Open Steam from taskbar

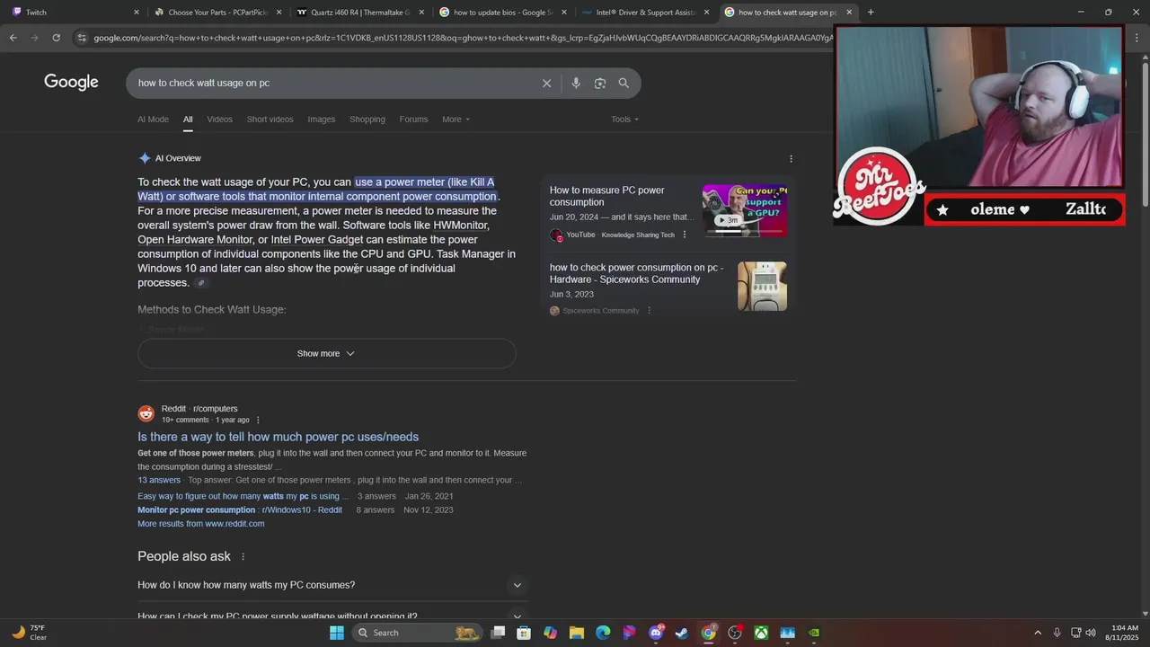coord(682,633)
